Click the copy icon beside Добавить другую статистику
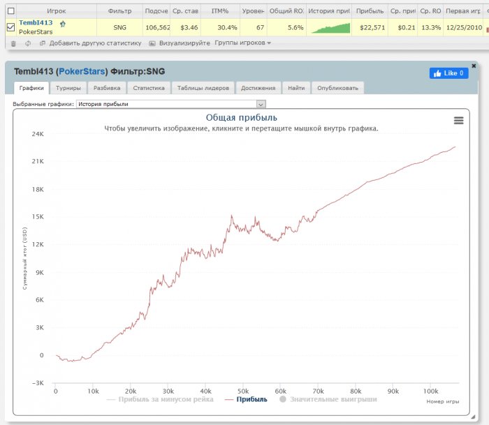This screenshot has width=489, height=425. click(x=43, y=43)
